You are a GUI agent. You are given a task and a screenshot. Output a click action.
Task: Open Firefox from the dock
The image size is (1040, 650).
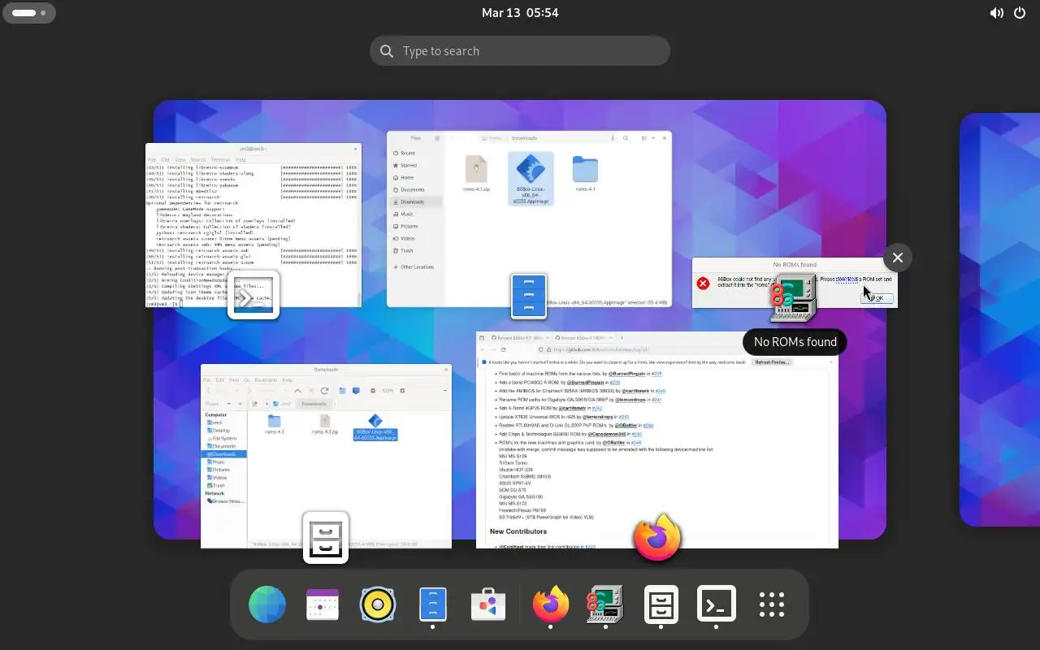(x=551, y=604)
